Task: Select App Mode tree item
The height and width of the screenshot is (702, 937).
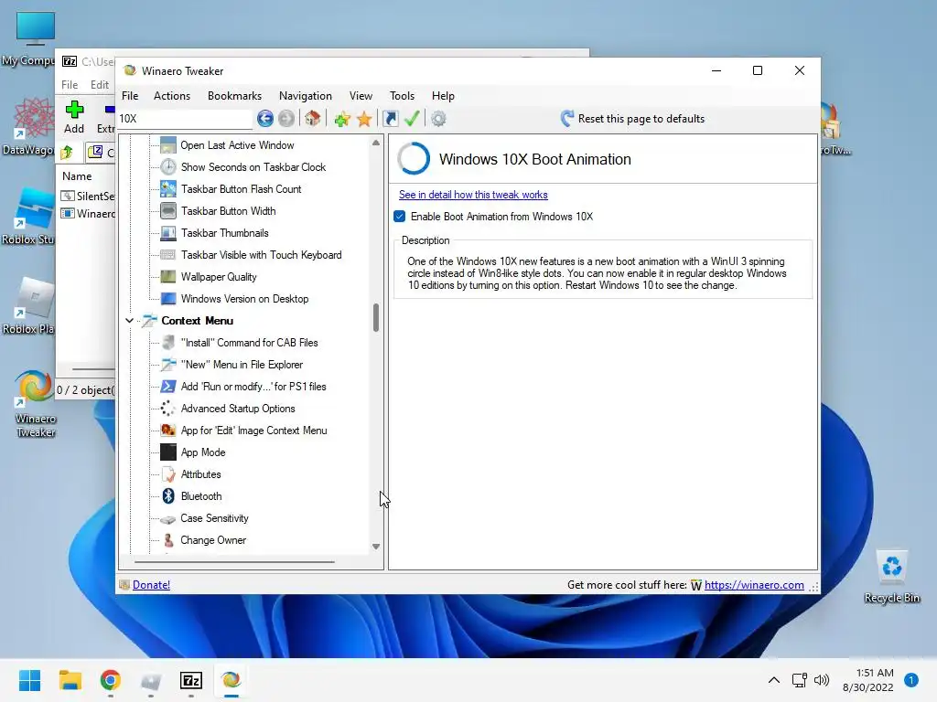Action: click(202, 452)
